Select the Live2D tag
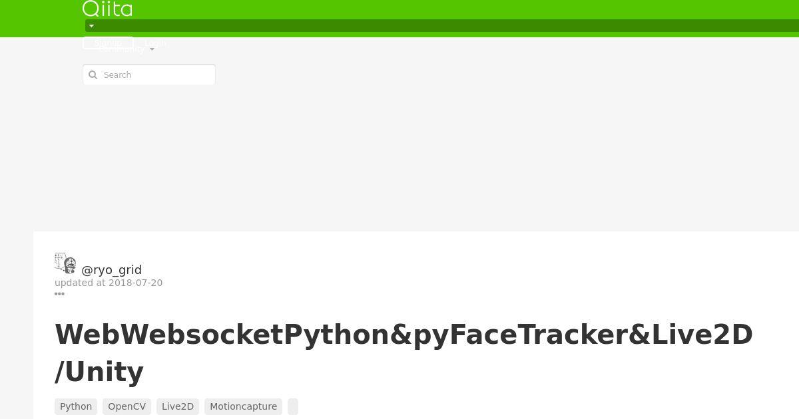This screenshot has width=799, height=419. [x=178, y=406]
